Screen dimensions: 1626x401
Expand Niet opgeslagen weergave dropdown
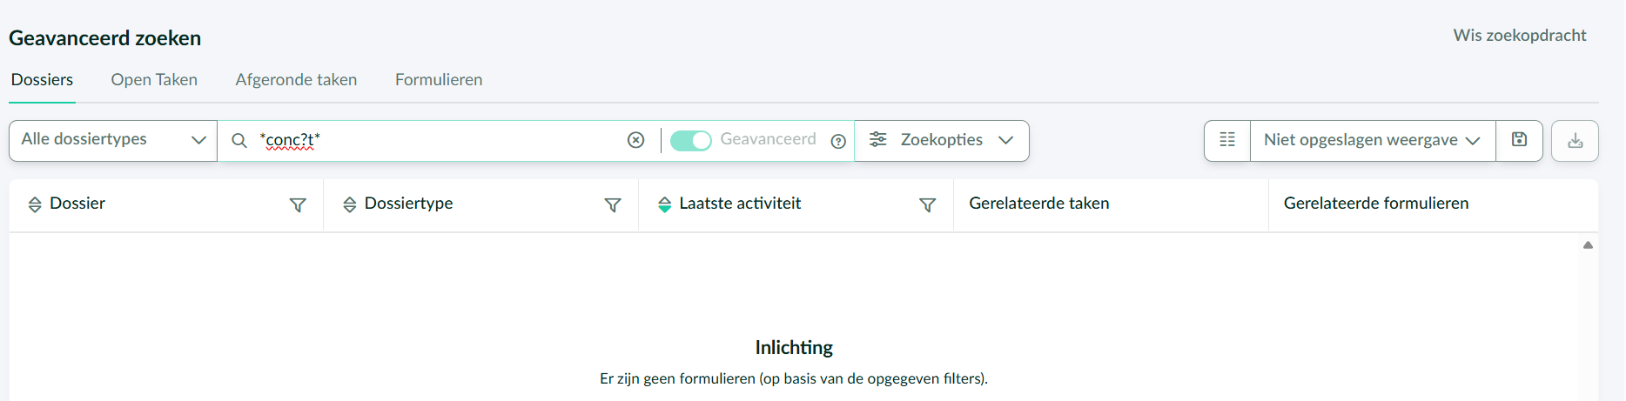pyautogui.click(x=1372, y=140)
